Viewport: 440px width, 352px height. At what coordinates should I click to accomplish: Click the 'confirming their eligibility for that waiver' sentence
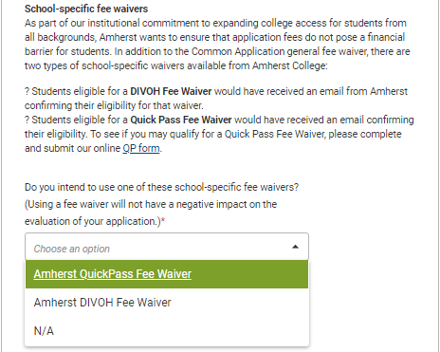[114, 105]
